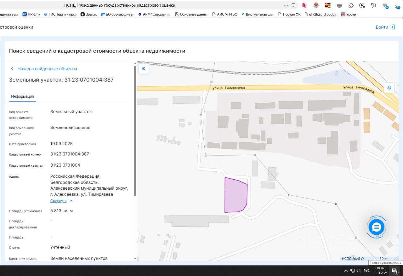Open the blue chat support bubble

(x=377, y=227)
